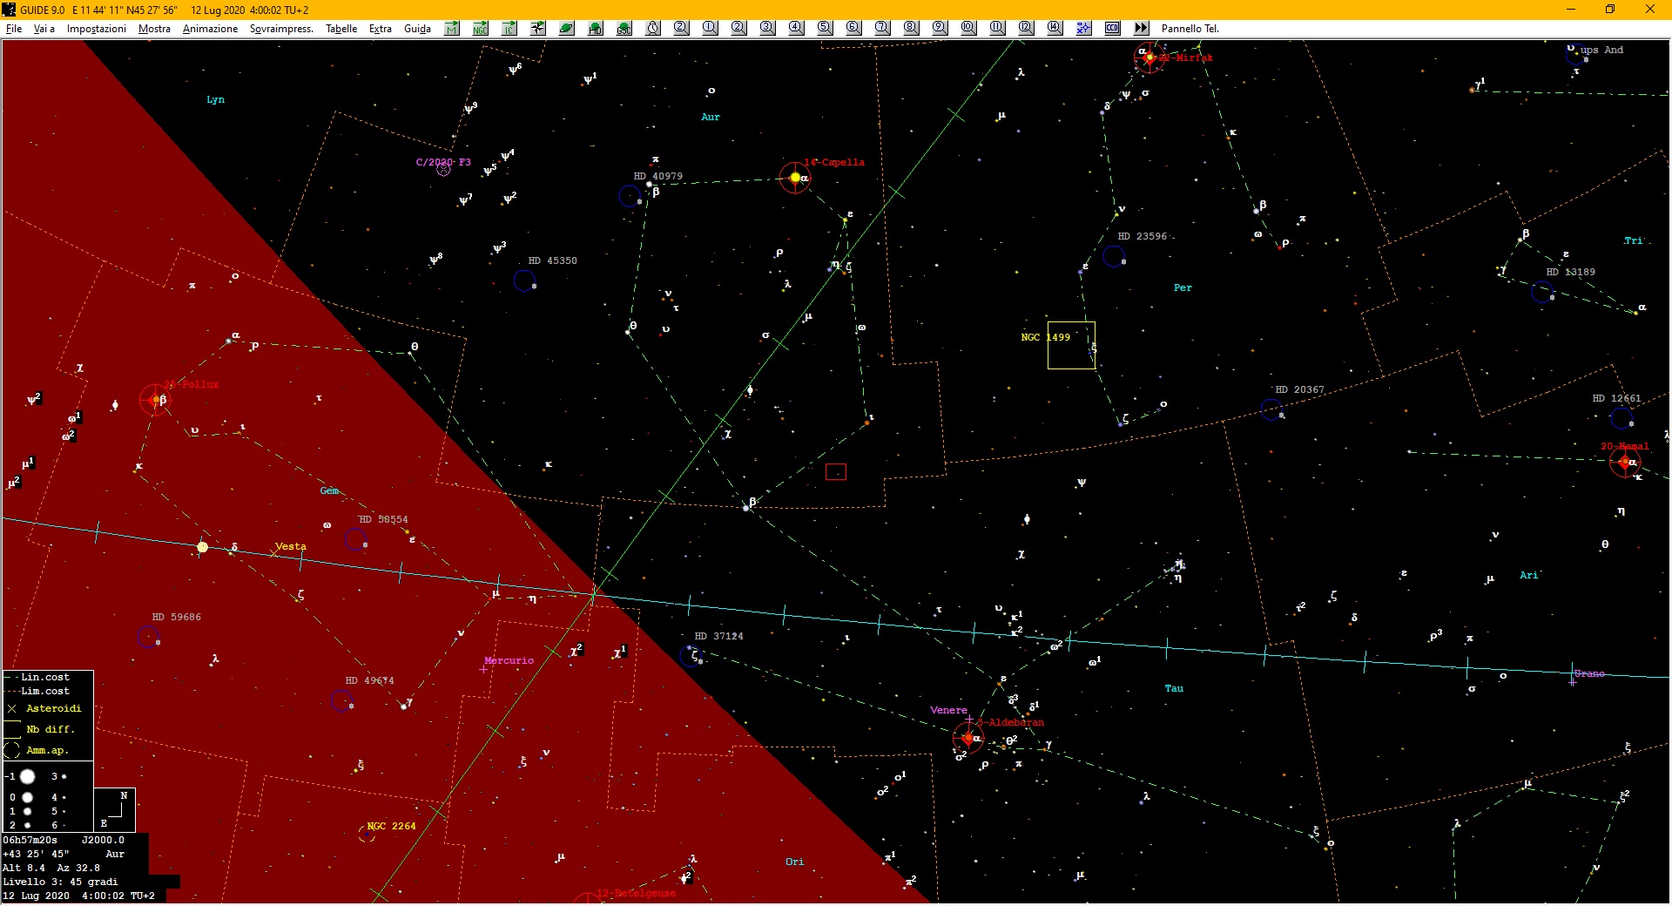Toggle constellation lines toolbar icon
The image size is (1672, 906).
pyautogui.click(x=1084, y=28)
